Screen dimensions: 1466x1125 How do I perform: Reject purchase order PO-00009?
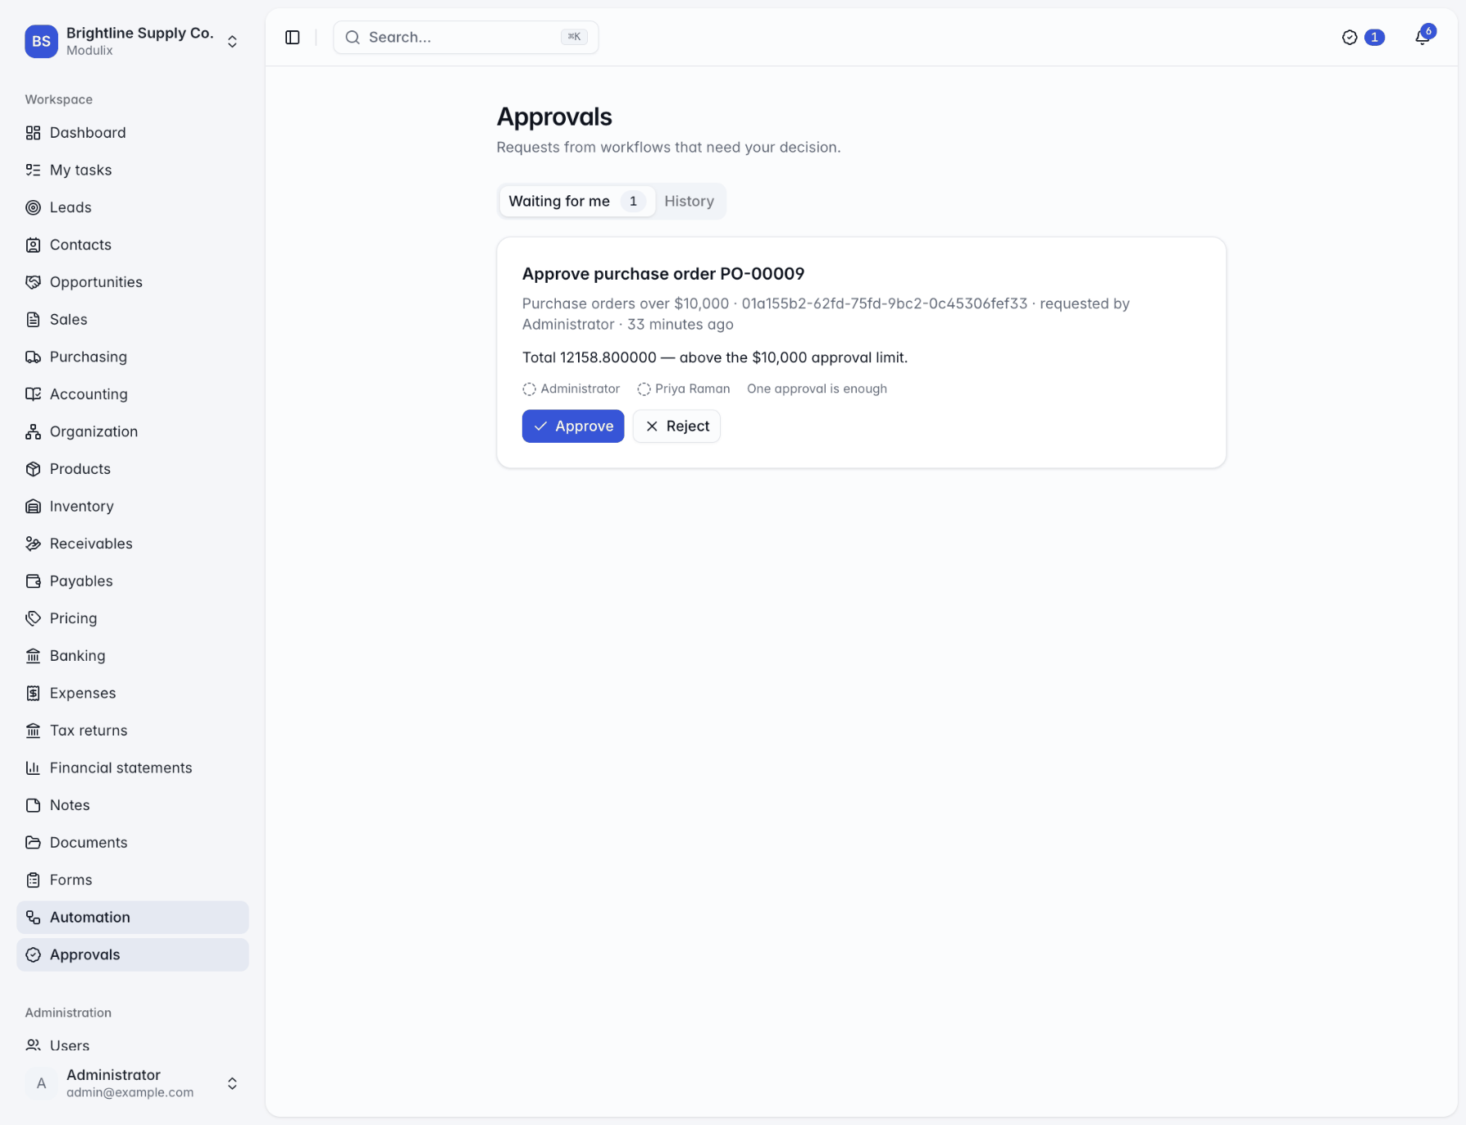click(676, 426)
